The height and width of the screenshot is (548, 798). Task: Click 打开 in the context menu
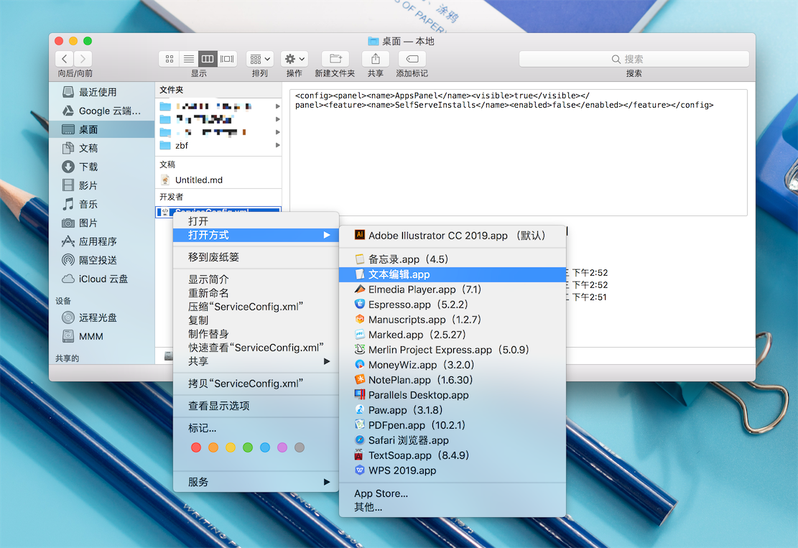click(256, 221)
